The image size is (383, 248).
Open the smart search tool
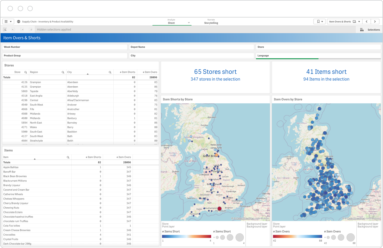(5, 29)
